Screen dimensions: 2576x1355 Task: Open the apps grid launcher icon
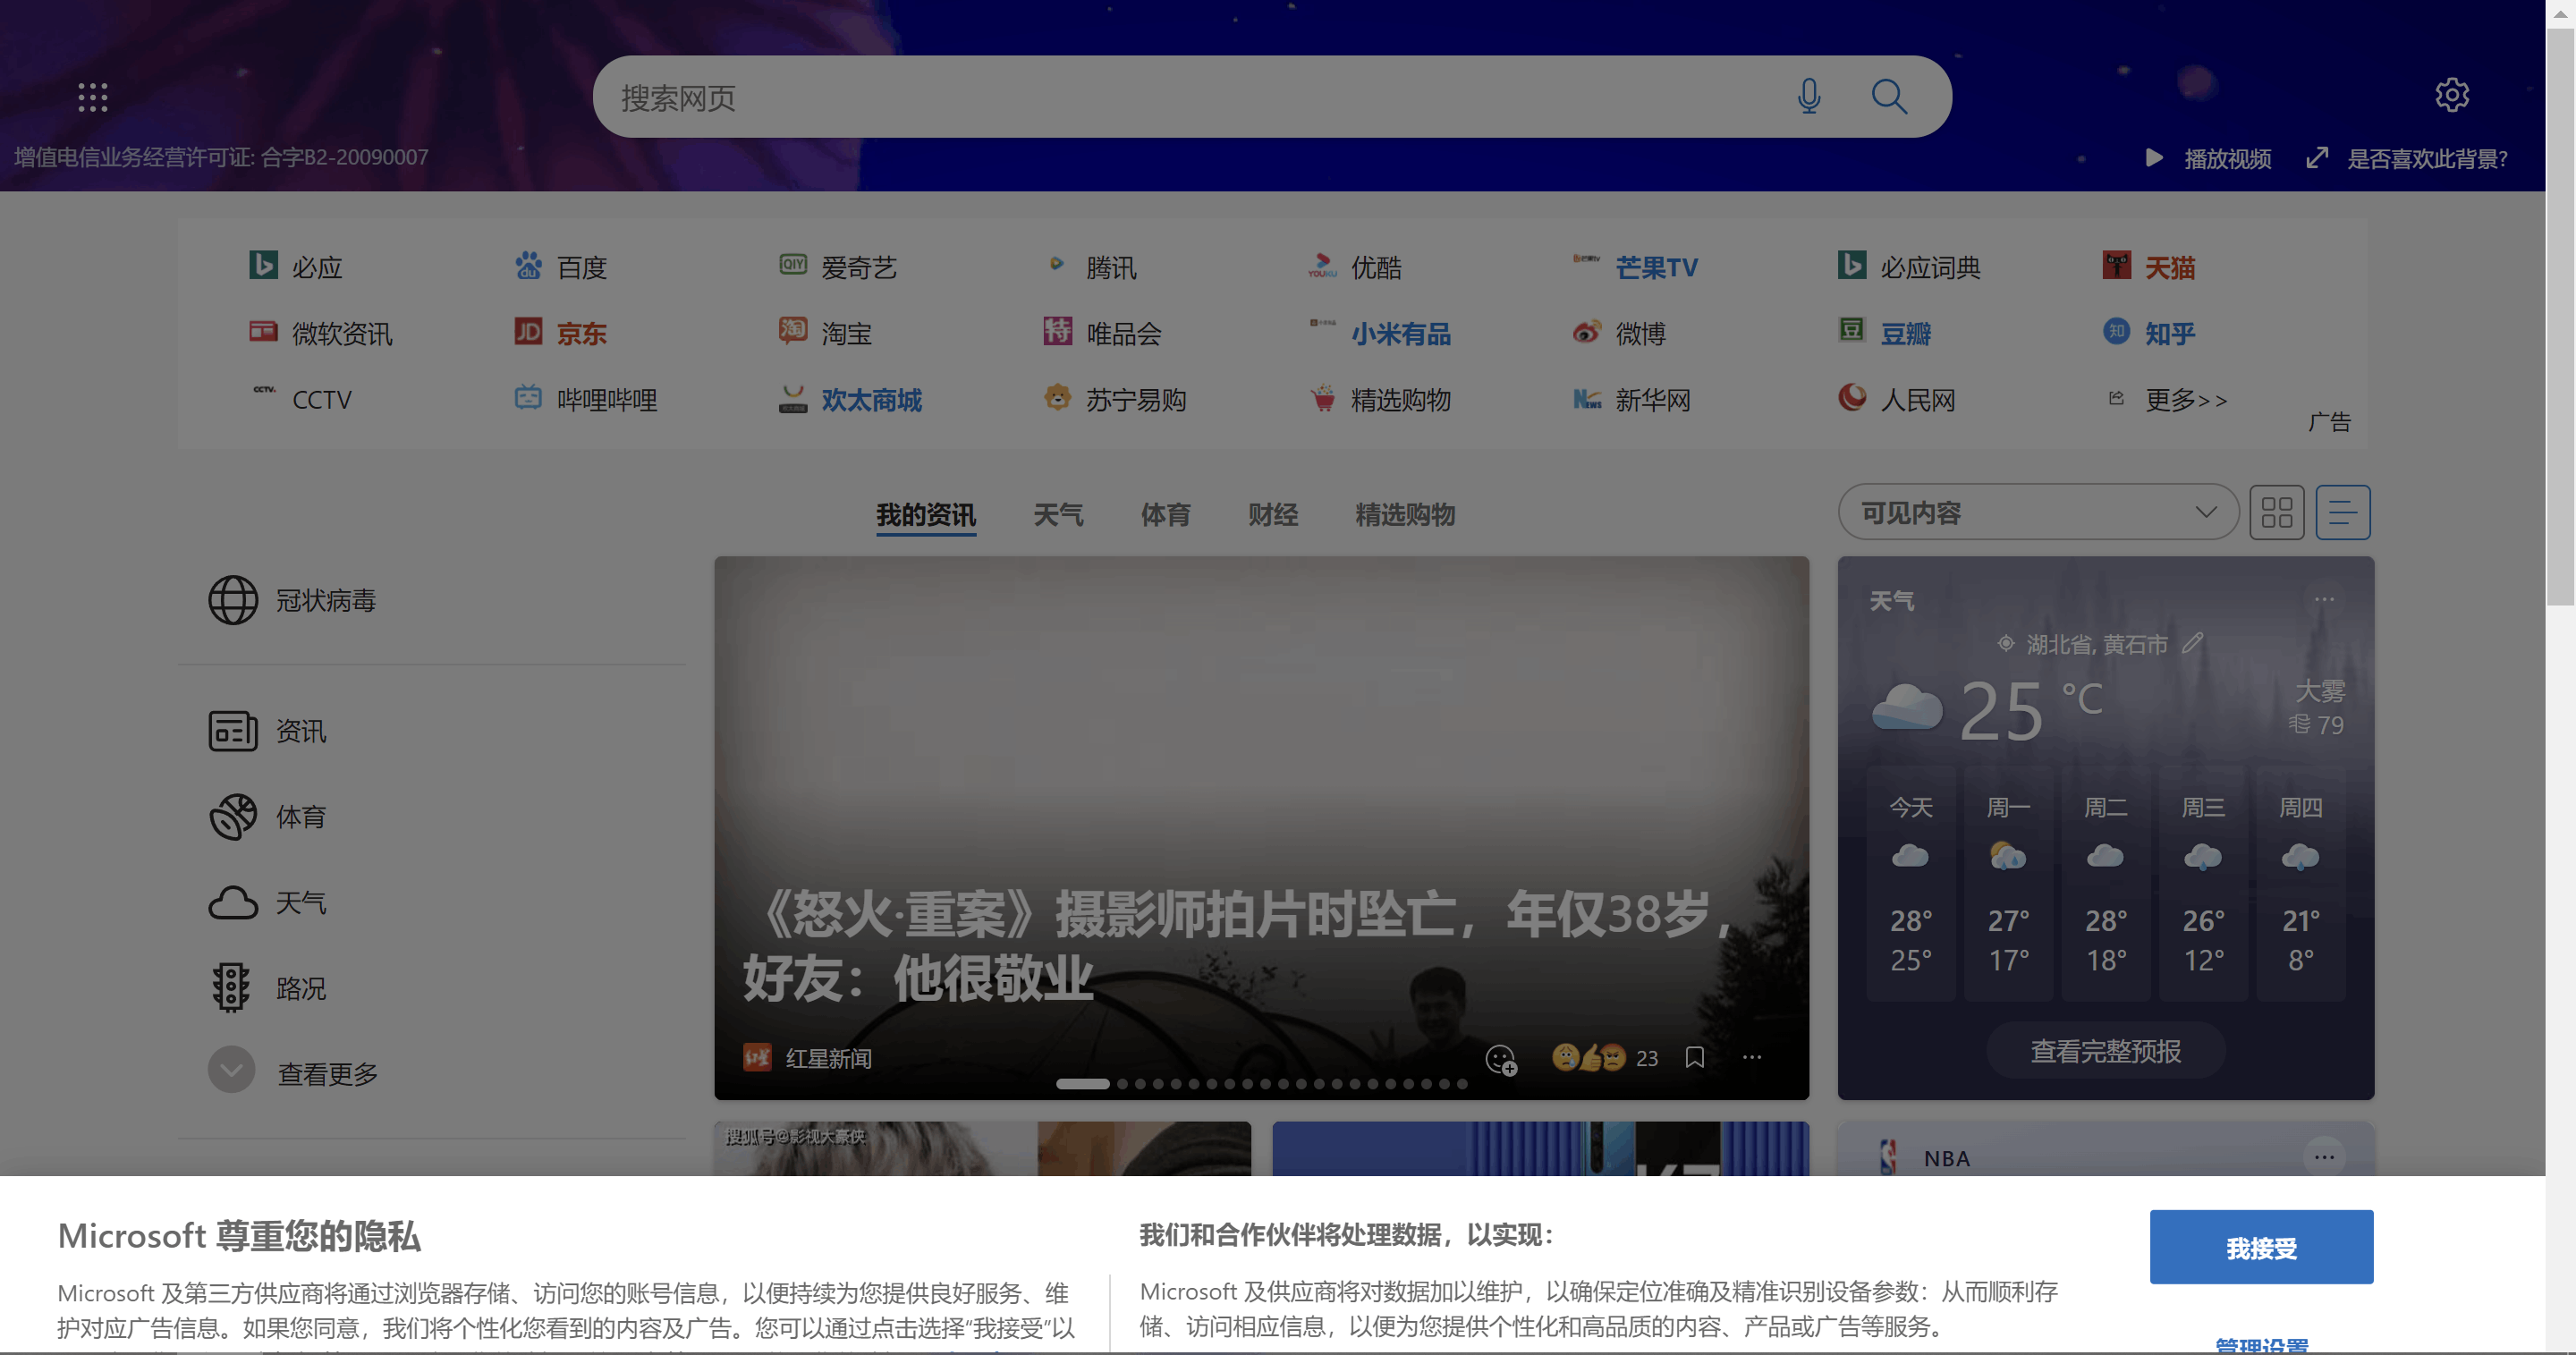(x=93, y=97)
